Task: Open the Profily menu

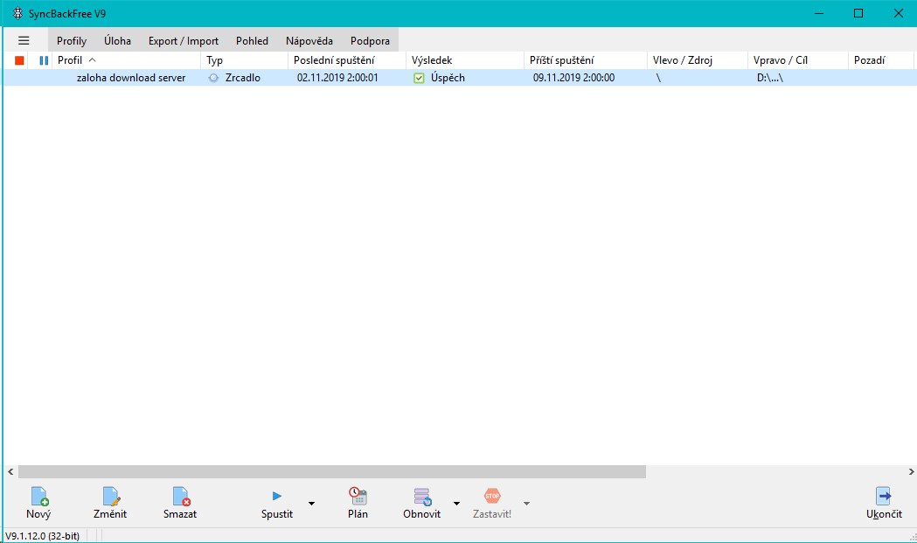Action: 72,40
